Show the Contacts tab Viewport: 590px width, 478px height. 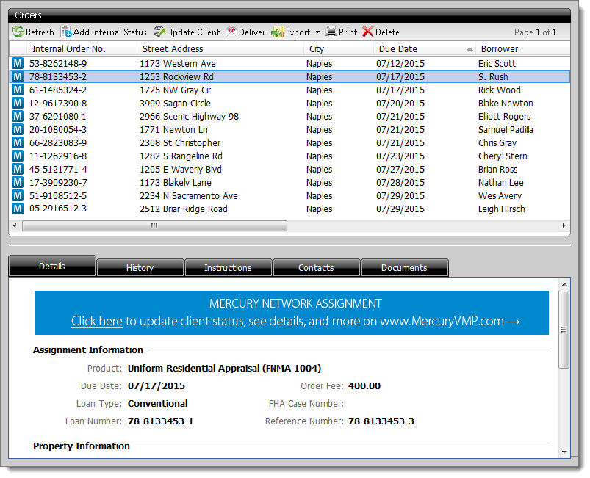pos(316,267)
